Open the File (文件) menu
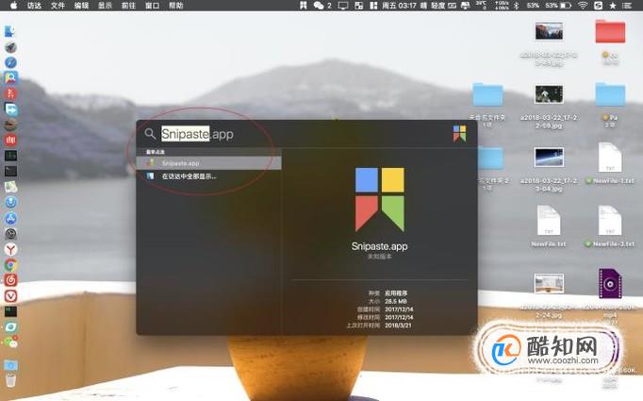The image size is (643, 401). (x=58, y=6)
